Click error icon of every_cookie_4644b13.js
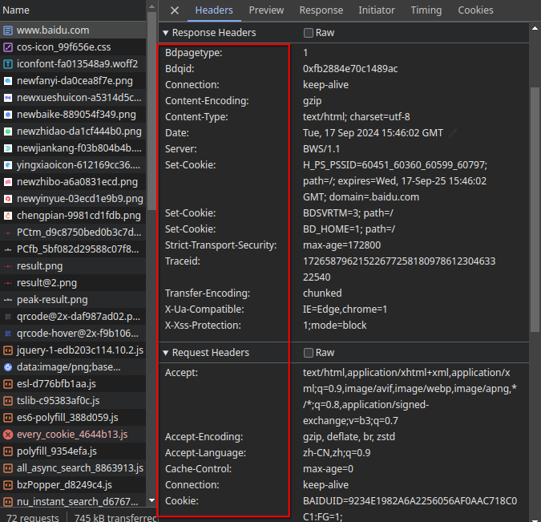541x522 pixels. [x=8, y=435]
